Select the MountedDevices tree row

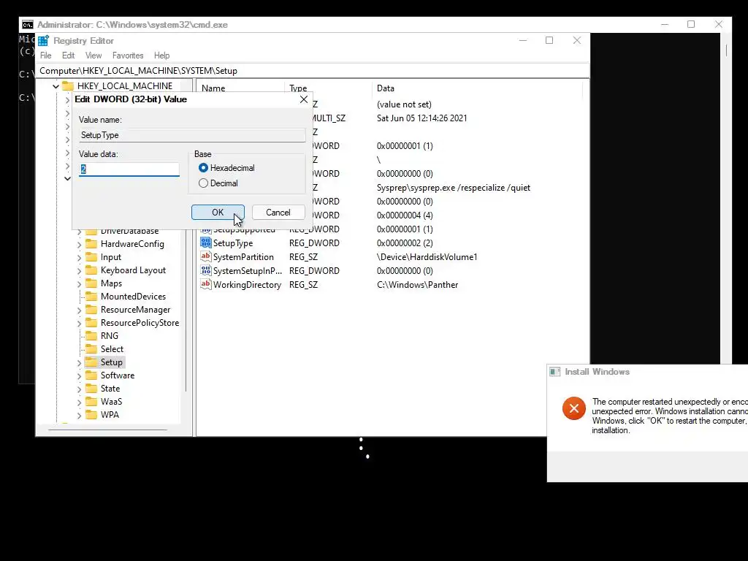[133, 297]
